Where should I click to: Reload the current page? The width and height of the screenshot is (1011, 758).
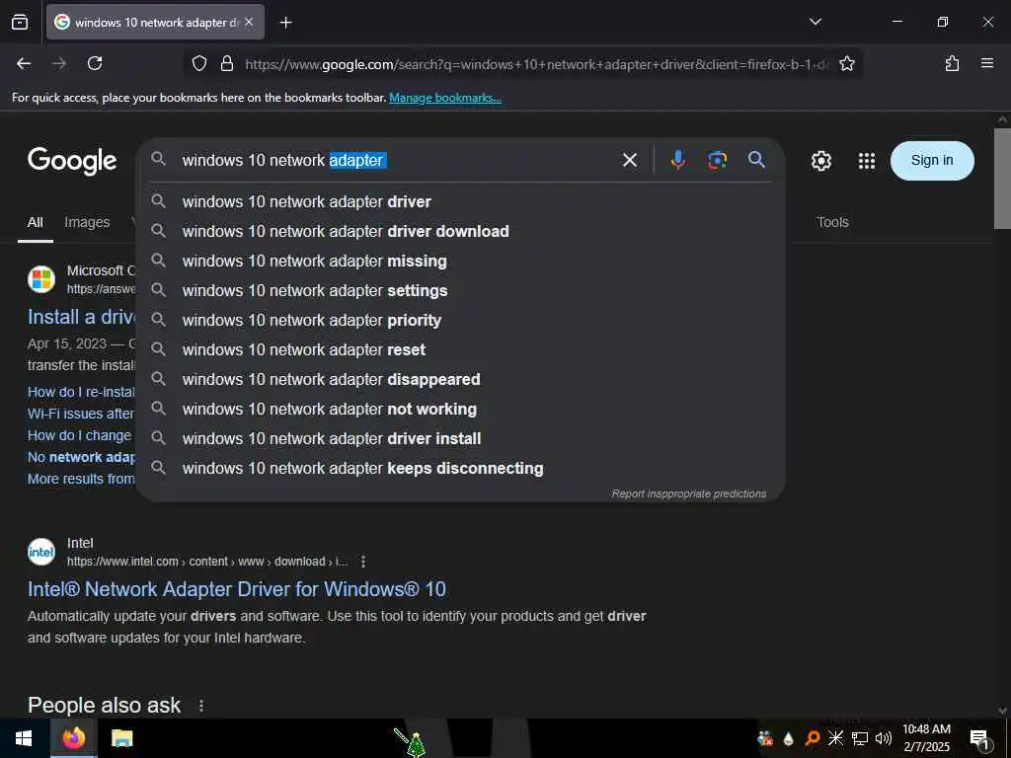[95, 63]
